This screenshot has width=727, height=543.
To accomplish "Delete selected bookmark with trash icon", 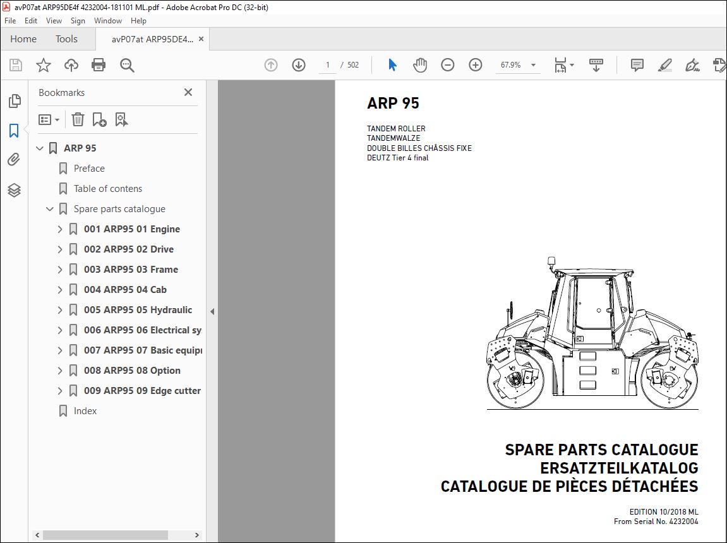I will (78, 119).
